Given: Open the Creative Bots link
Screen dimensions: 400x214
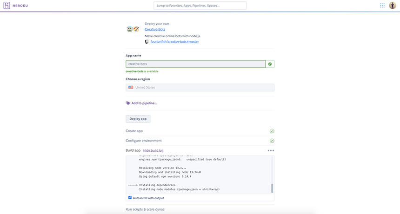Looking at the screenshot, I should click(x=155, y=29).
